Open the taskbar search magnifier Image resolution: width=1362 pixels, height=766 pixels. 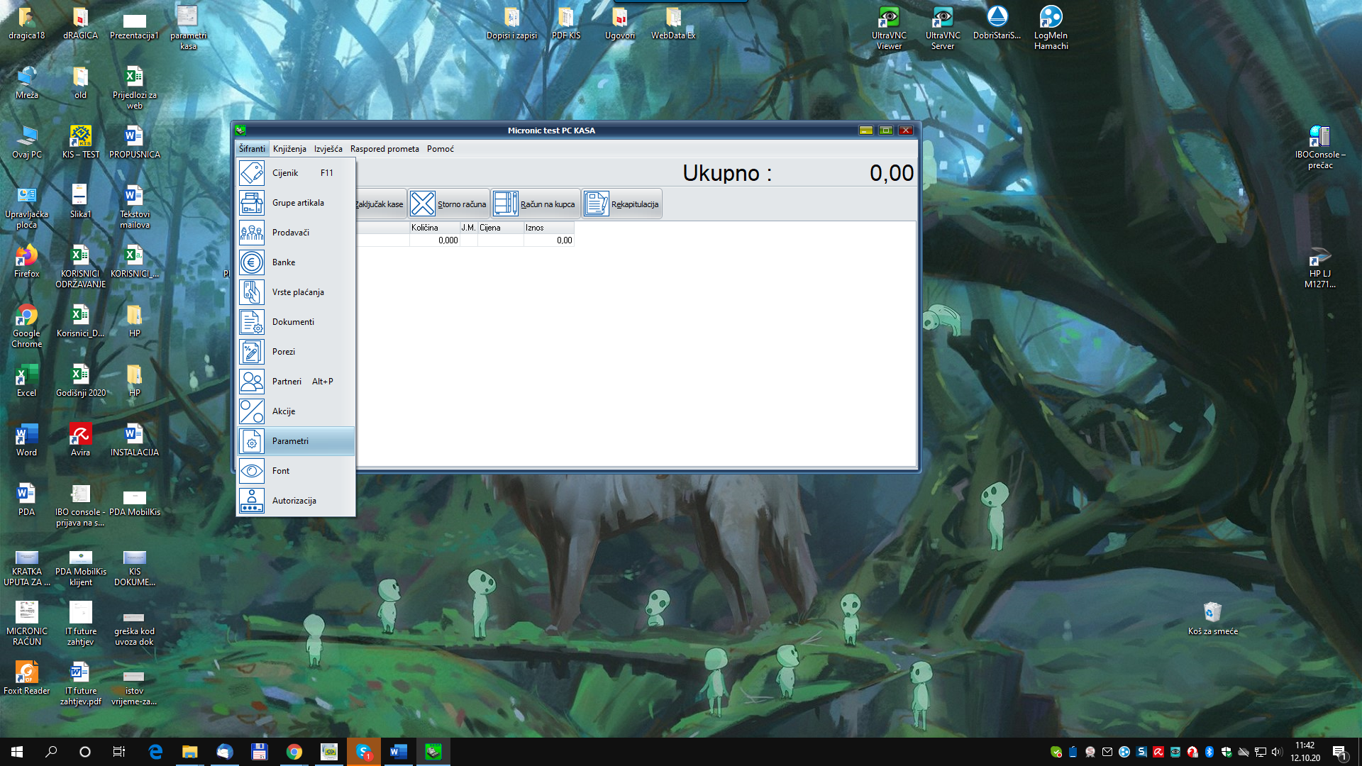coord(51,752)
